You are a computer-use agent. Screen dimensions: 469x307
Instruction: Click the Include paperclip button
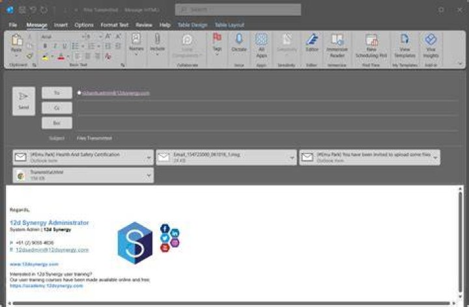pyautogui.click(x=158, y=44)
